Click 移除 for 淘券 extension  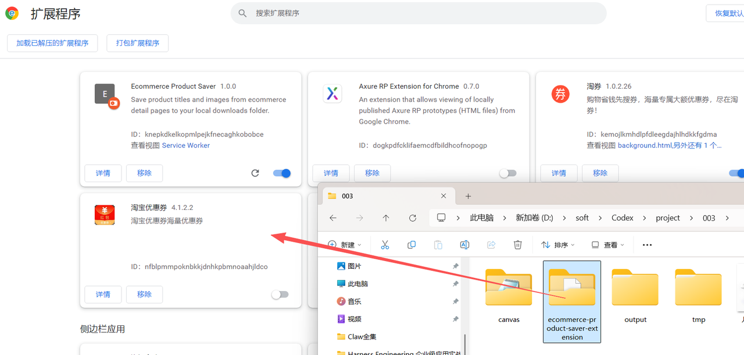pos(600,173)
